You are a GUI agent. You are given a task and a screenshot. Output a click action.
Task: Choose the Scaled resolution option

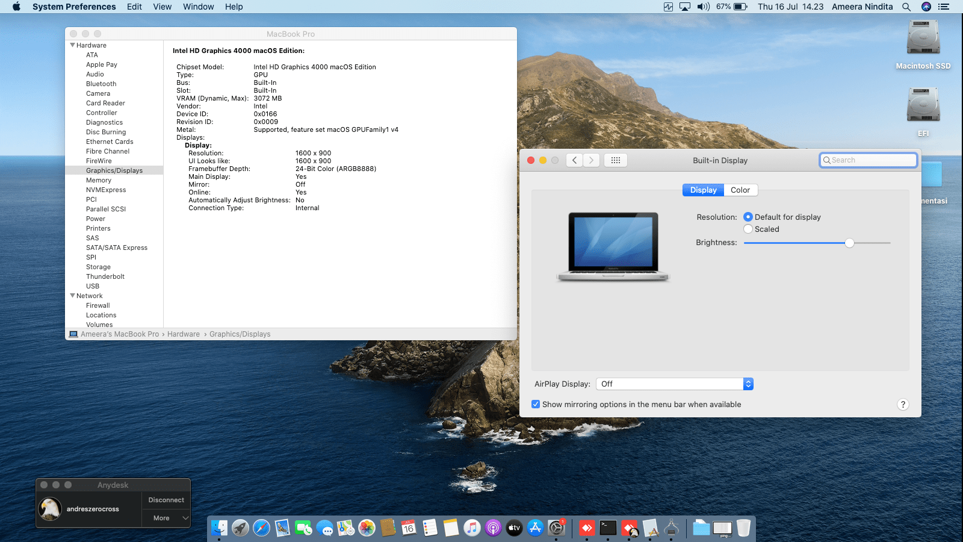748,229
